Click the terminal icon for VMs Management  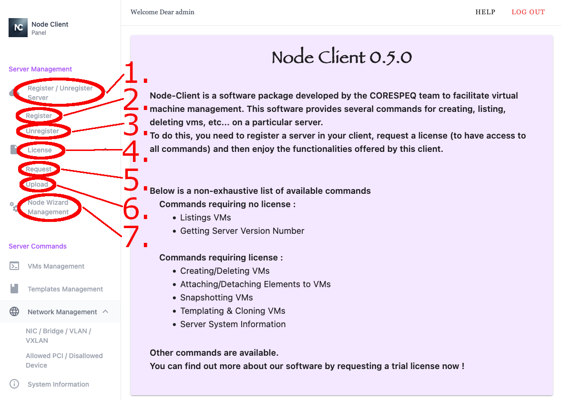click(14, 266)
